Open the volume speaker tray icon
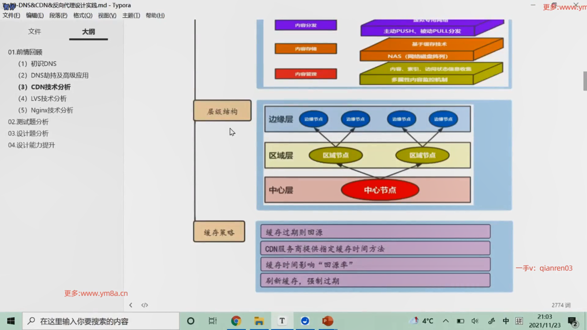Viewport: 587px width, 330px height. (475, 321)
